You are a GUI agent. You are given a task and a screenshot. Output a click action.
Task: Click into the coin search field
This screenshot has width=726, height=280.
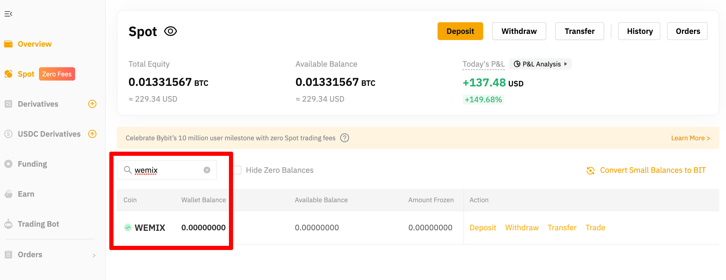point(167,170)
